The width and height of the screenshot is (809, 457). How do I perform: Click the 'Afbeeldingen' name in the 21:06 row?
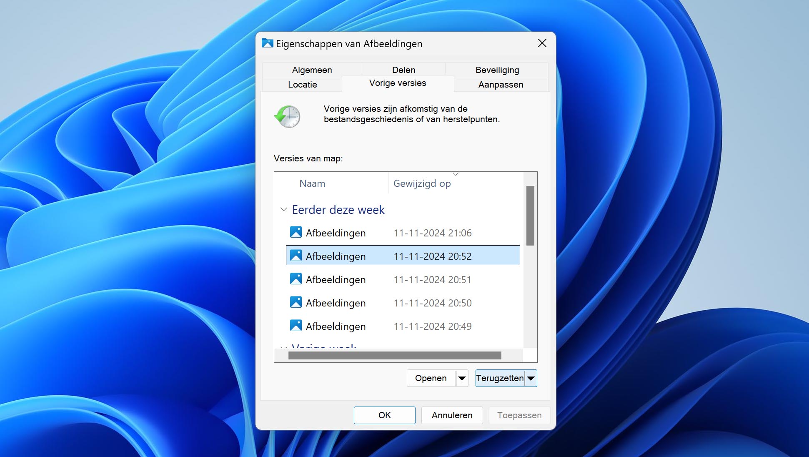(x=336, y=233)
